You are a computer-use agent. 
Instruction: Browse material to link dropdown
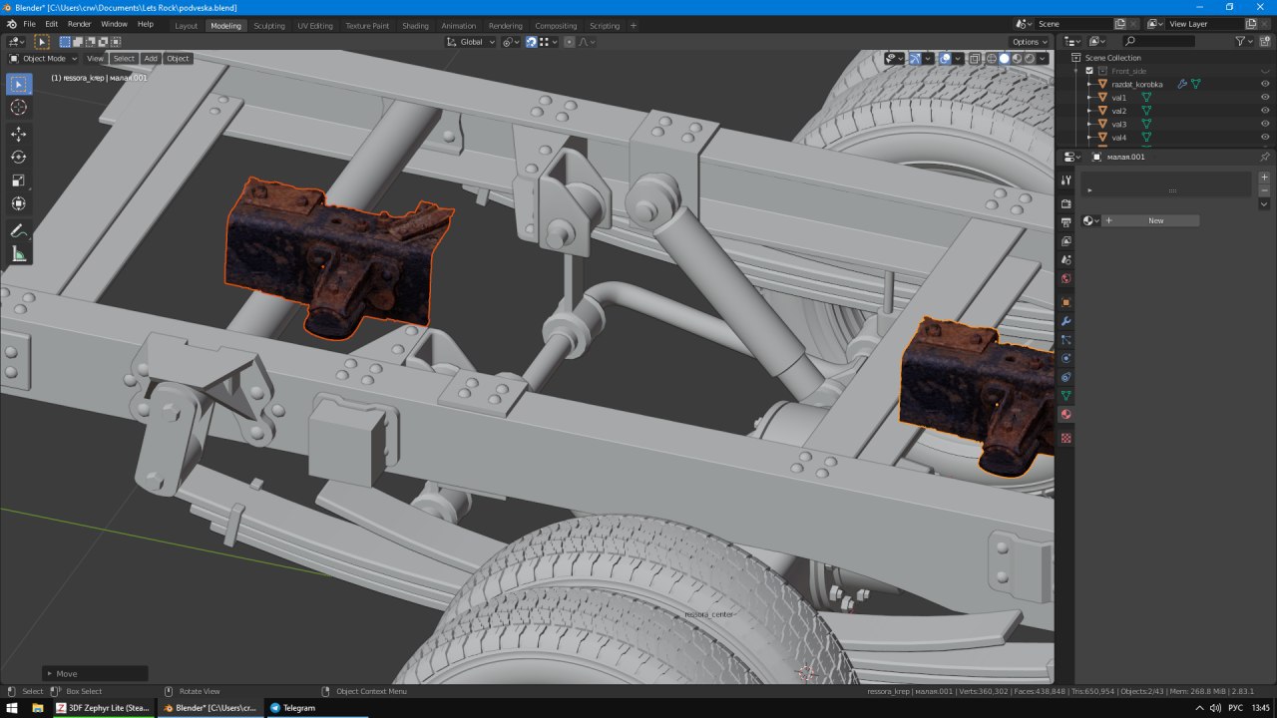[1091, 220]
